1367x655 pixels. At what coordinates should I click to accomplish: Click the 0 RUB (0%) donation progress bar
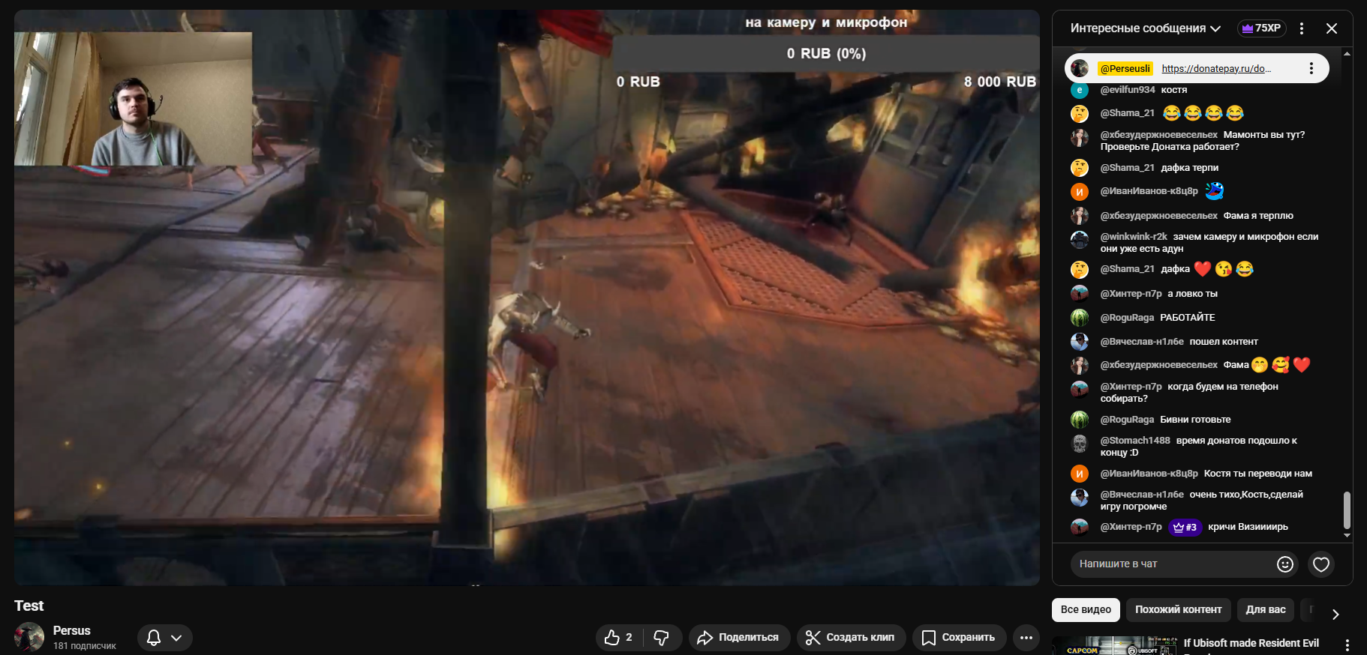826,54
